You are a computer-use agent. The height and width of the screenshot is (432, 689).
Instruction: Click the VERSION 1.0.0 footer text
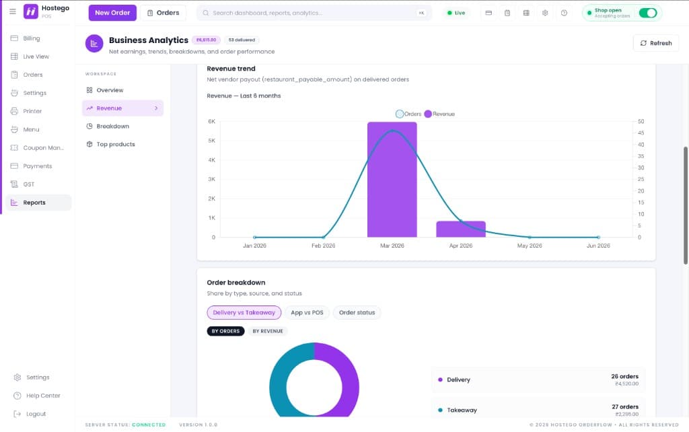(198, 425)
